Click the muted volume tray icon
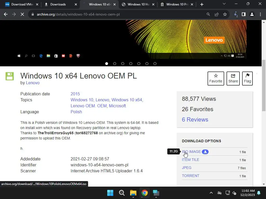 coord(235,193)
